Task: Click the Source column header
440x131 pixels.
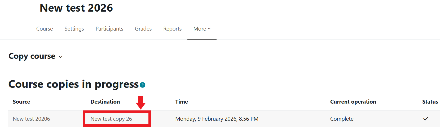Action: tap(21, 102)
